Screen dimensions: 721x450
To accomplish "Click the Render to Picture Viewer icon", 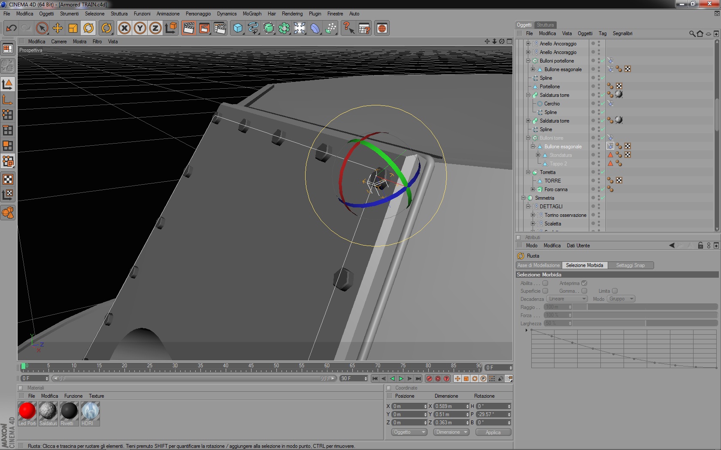I will (x=204, y=28).
